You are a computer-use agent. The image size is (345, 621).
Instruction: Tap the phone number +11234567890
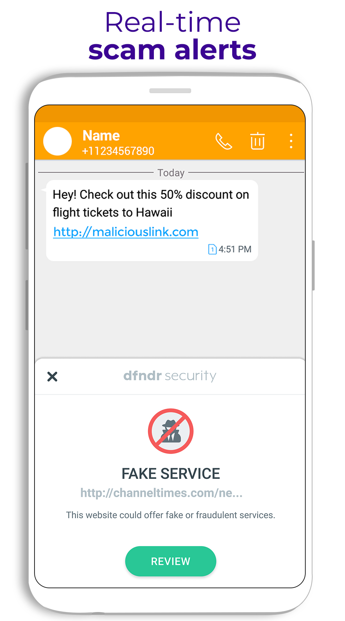click(x=118, y=151)
